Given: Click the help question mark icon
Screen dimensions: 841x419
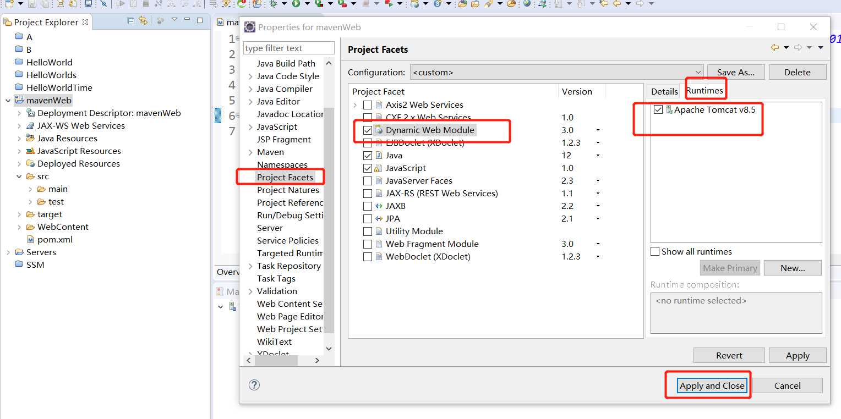Looking at the screenshot, I should [254, 385].
